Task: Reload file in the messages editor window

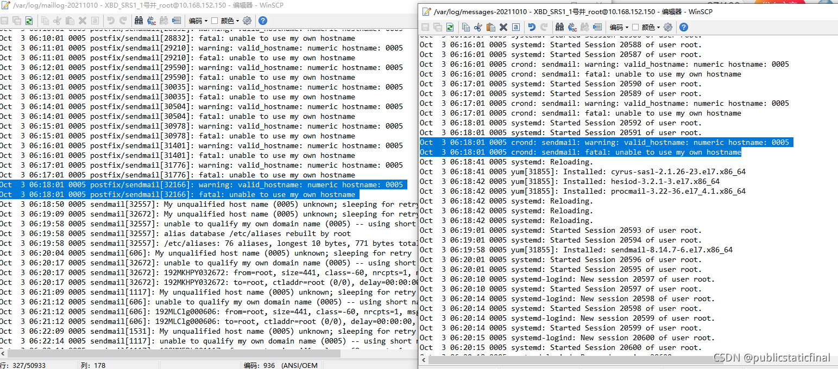Action: pyautogui.click(x=450, y=27)
